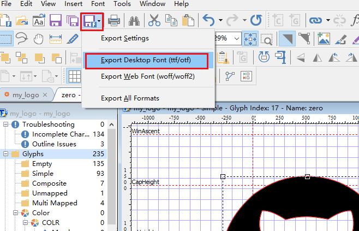
Task: Copy selection with the two-pages icon
Action: click(x=171, y=20)
